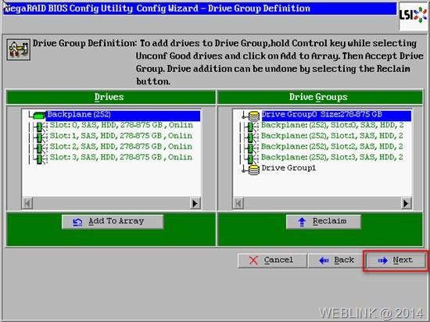Select Slot: 1 SAS HDD drive entry

[x=121, y=136]
